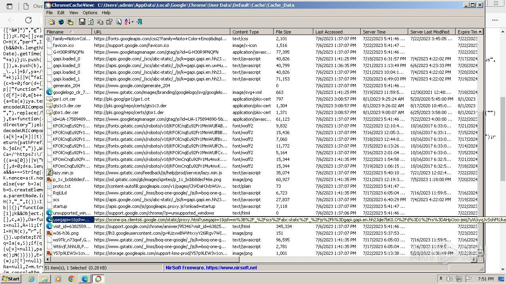
Task: Click the 345,334 file size cell
Action: [284, 226]
